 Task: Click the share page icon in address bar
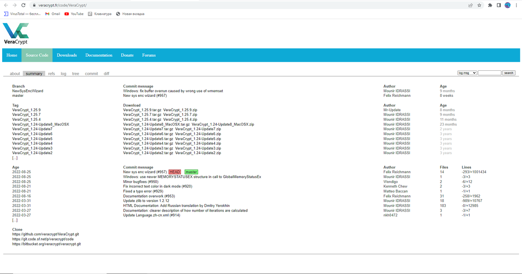point(470,5)
